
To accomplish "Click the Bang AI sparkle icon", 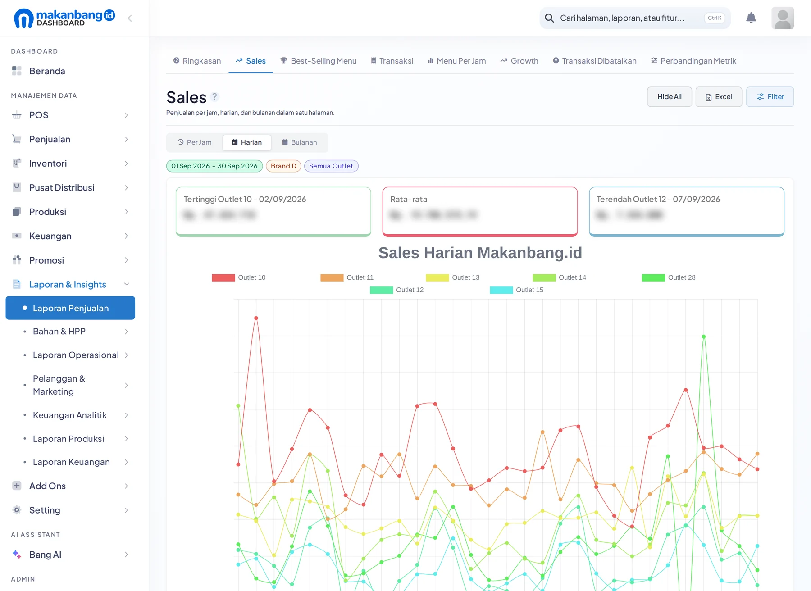I will pos(17,555).
